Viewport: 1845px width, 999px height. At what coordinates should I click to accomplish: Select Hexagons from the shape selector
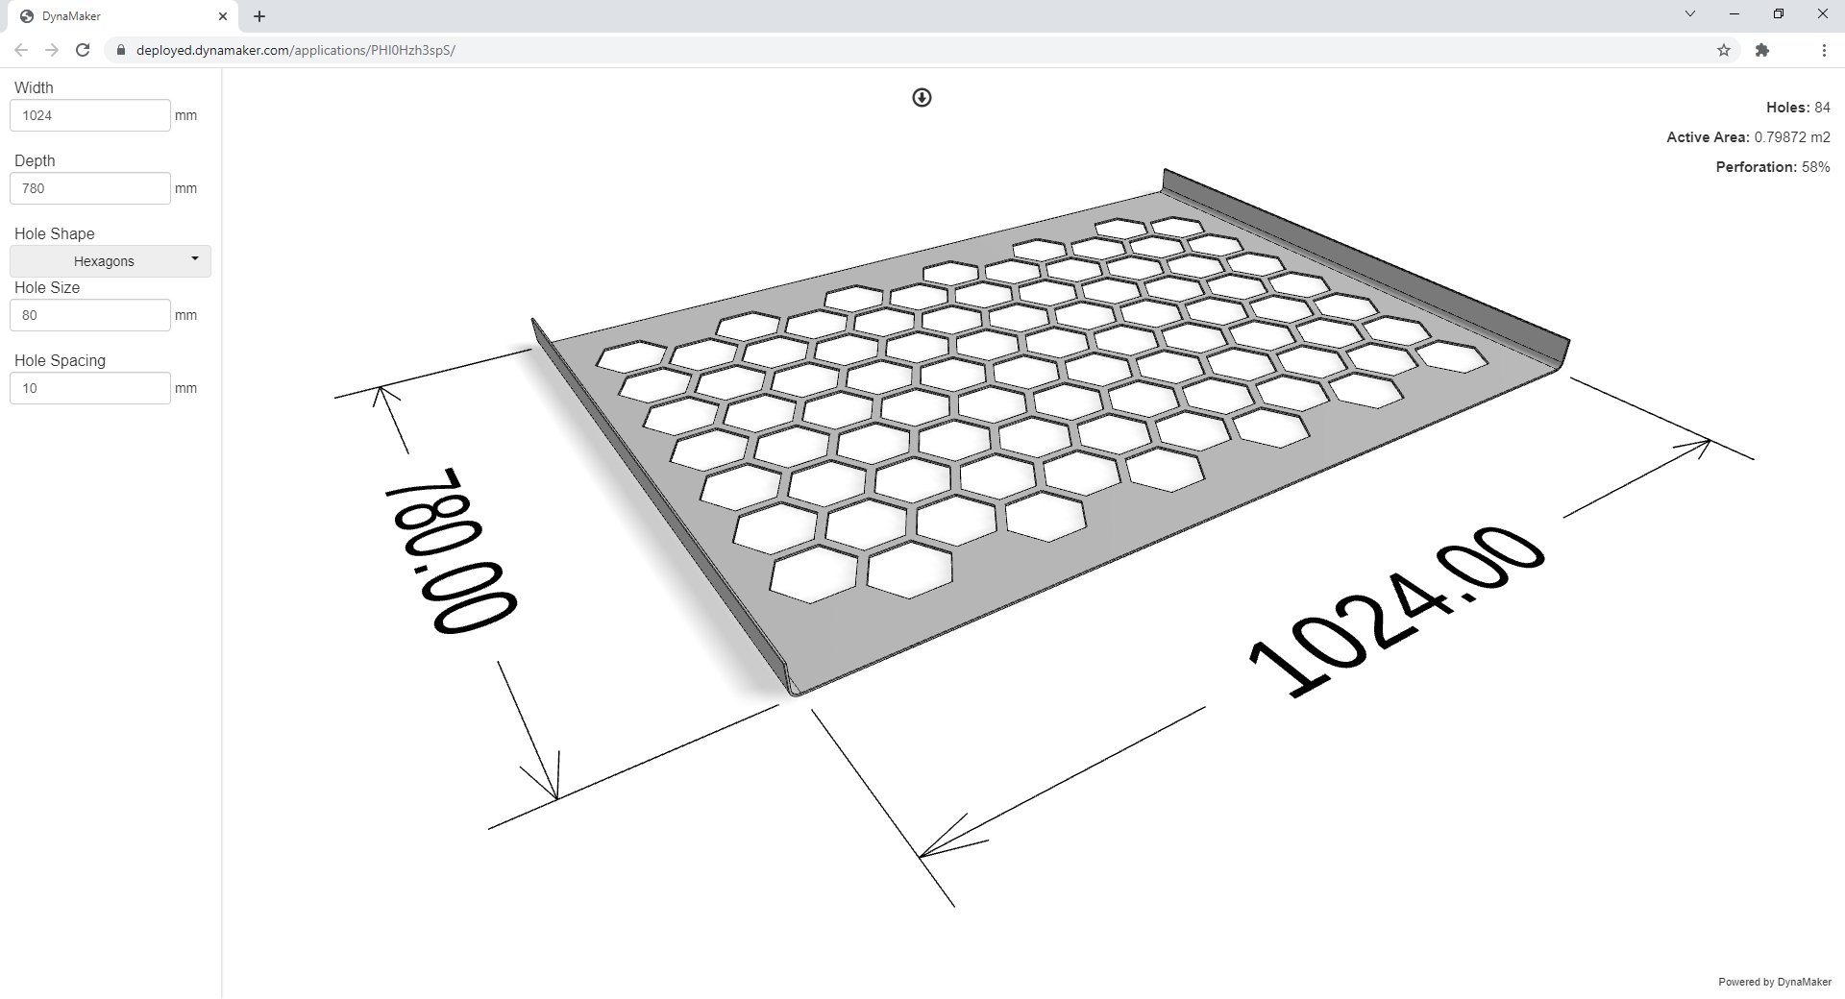(x=110, y=260)
